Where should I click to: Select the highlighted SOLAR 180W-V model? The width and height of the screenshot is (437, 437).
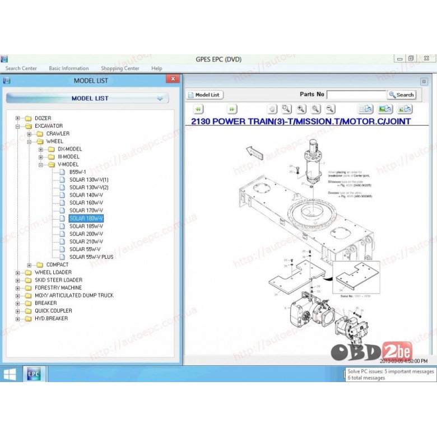click(x=86, y=218)
